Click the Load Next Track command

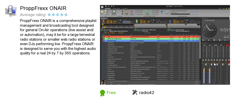(139, 14)
